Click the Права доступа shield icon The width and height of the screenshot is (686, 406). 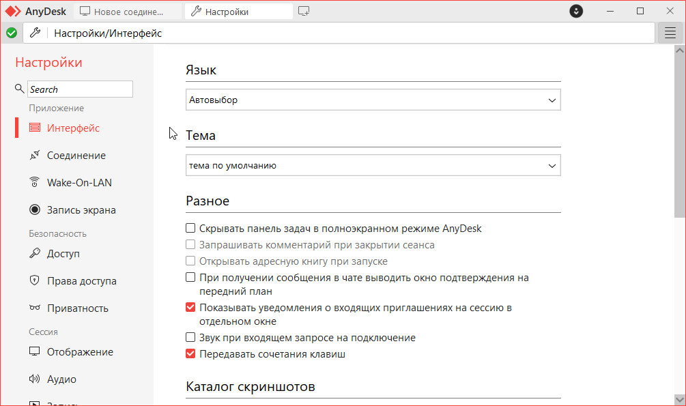tap(34, 281)
